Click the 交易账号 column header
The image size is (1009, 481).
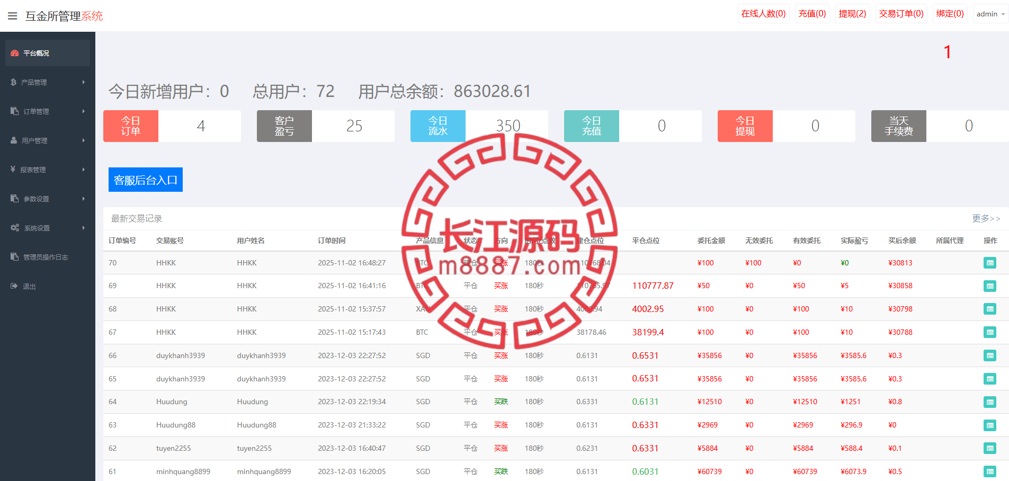[x=170, y=240]
